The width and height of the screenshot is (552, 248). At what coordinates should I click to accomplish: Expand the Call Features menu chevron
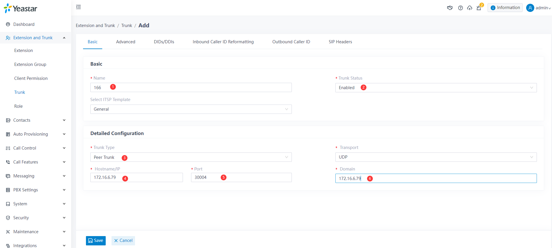coord(64,162)
